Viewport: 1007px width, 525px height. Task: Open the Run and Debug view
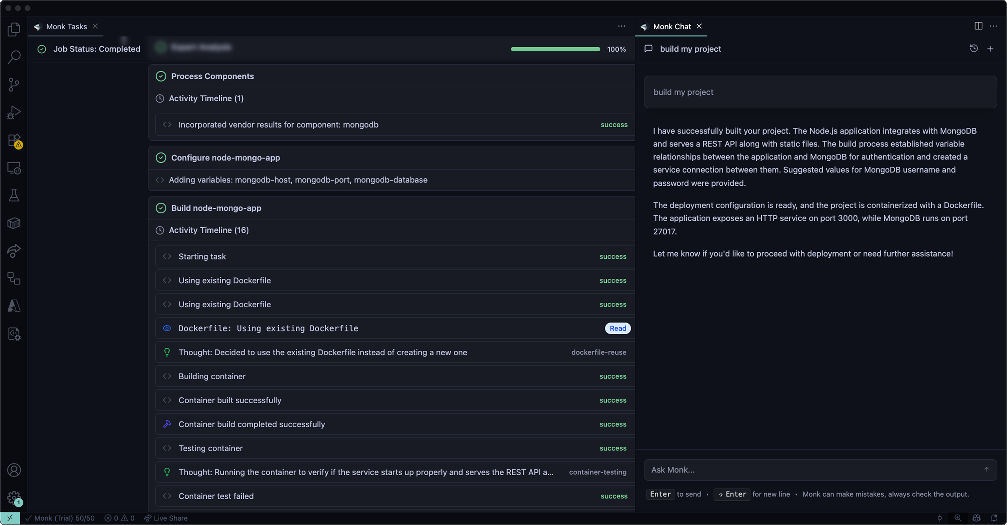14,113
